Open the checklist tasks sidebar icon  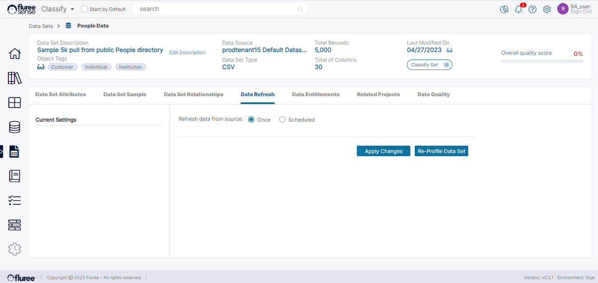coord(14,200)
